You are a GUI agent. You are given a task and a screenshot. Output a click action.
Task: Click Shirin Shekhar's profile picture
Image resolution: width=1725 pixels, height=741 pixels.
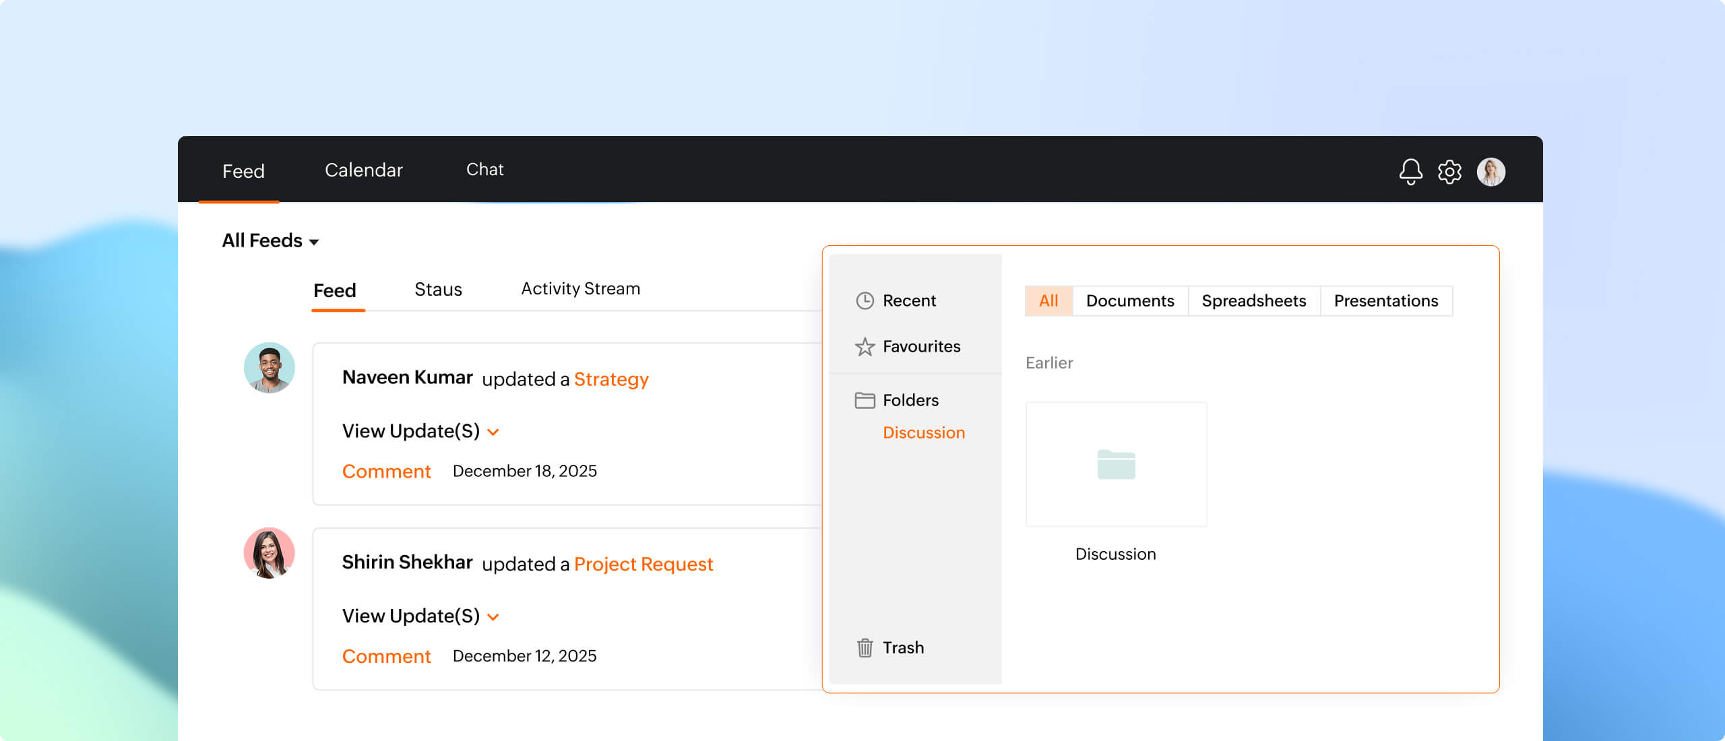269,553
